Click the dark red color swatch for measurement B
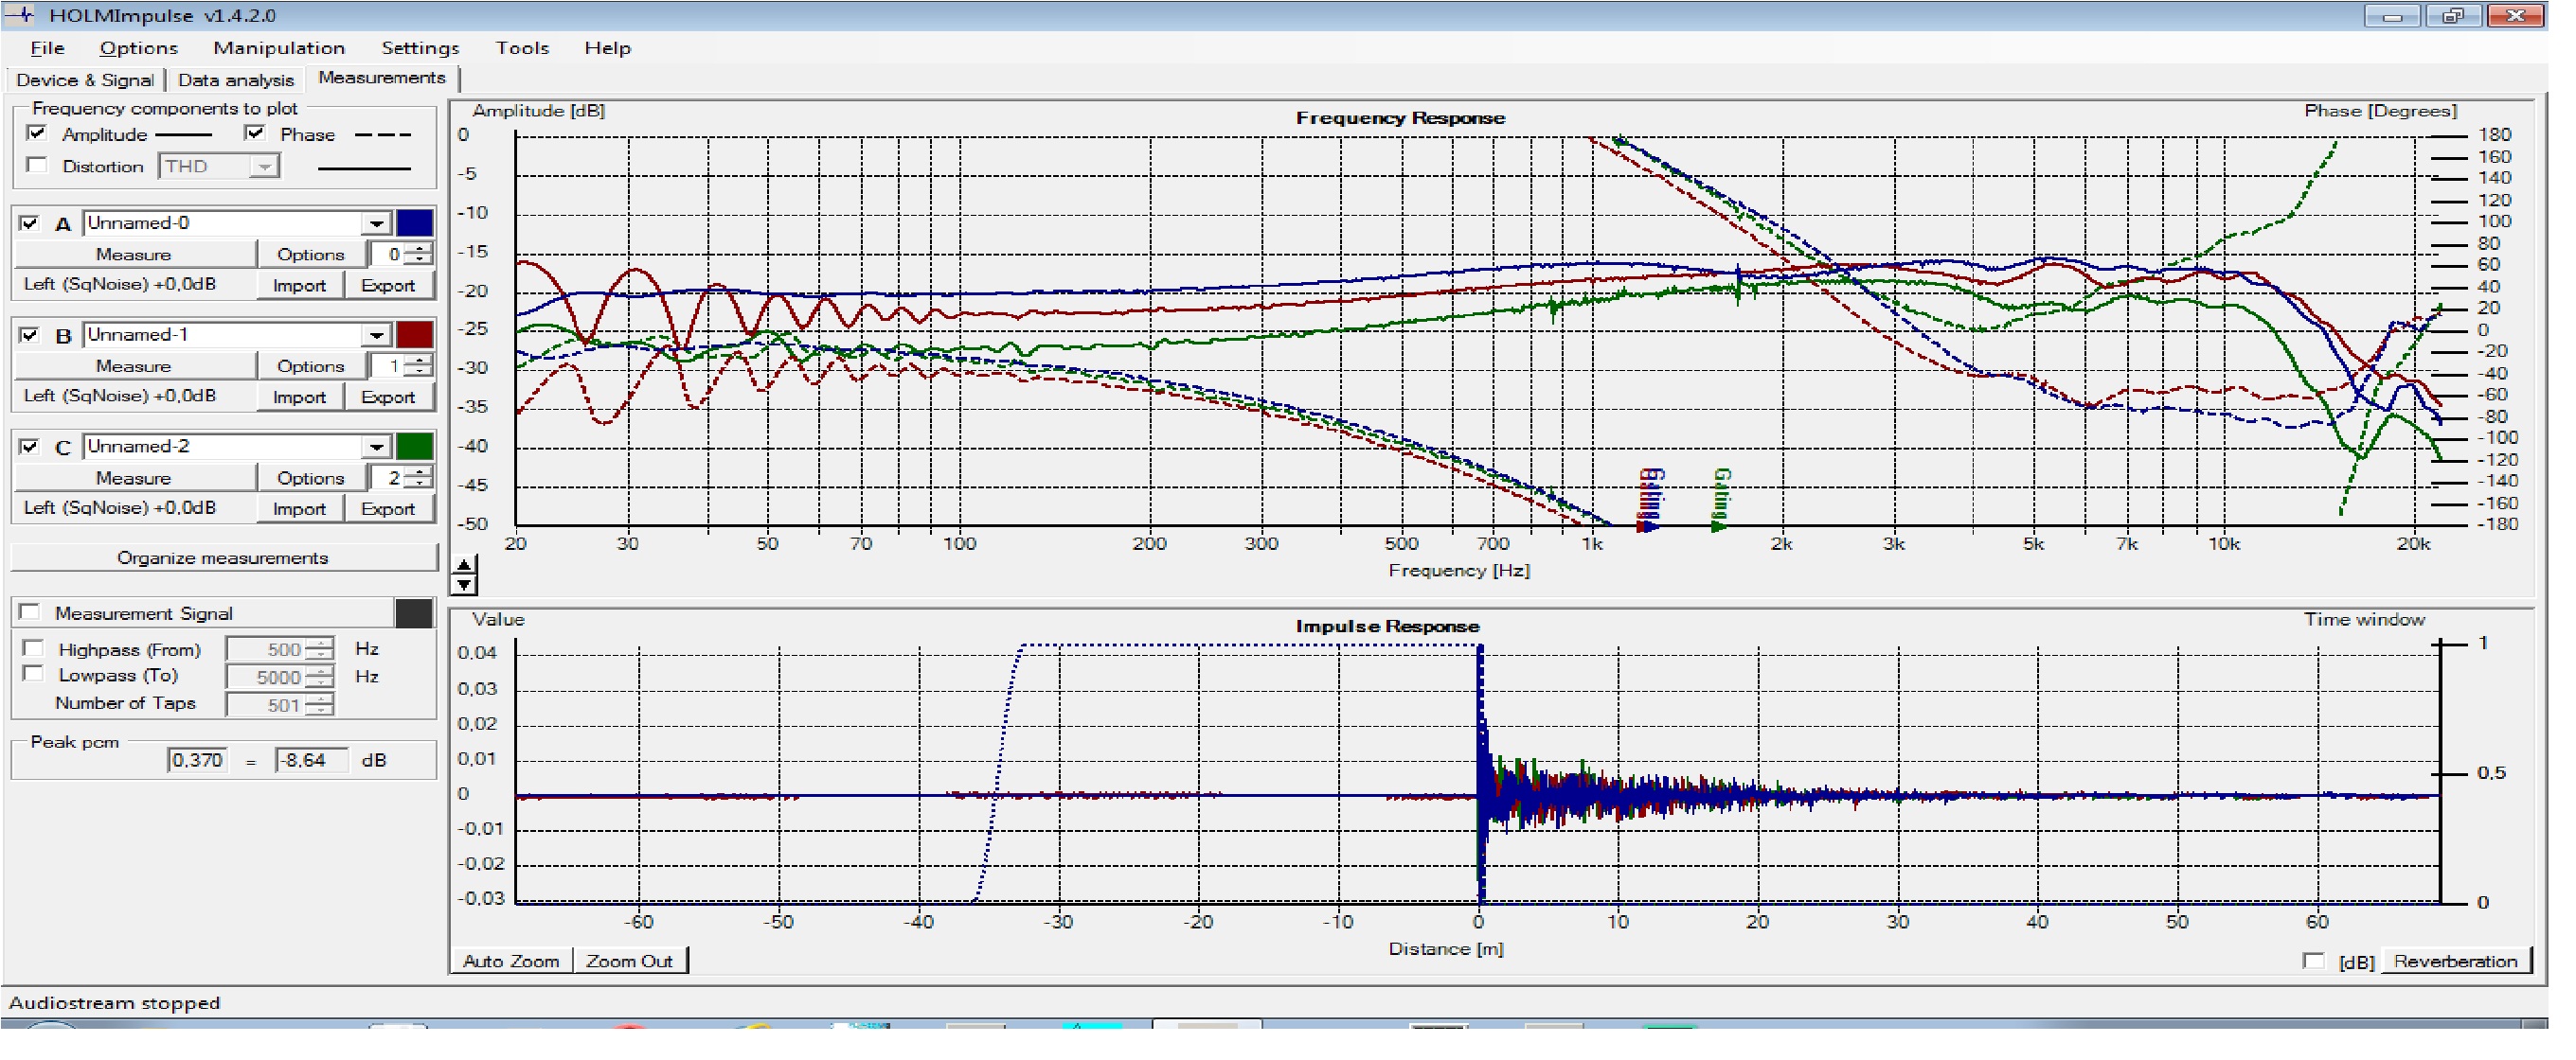The height and width of the screenshot is (1060, 2576). click(414, 335)
